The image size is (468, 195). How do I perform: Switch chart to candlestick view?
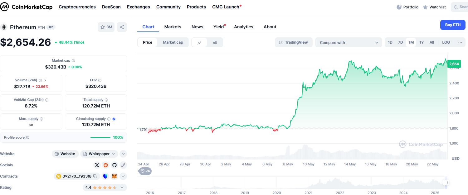(215, 43)
